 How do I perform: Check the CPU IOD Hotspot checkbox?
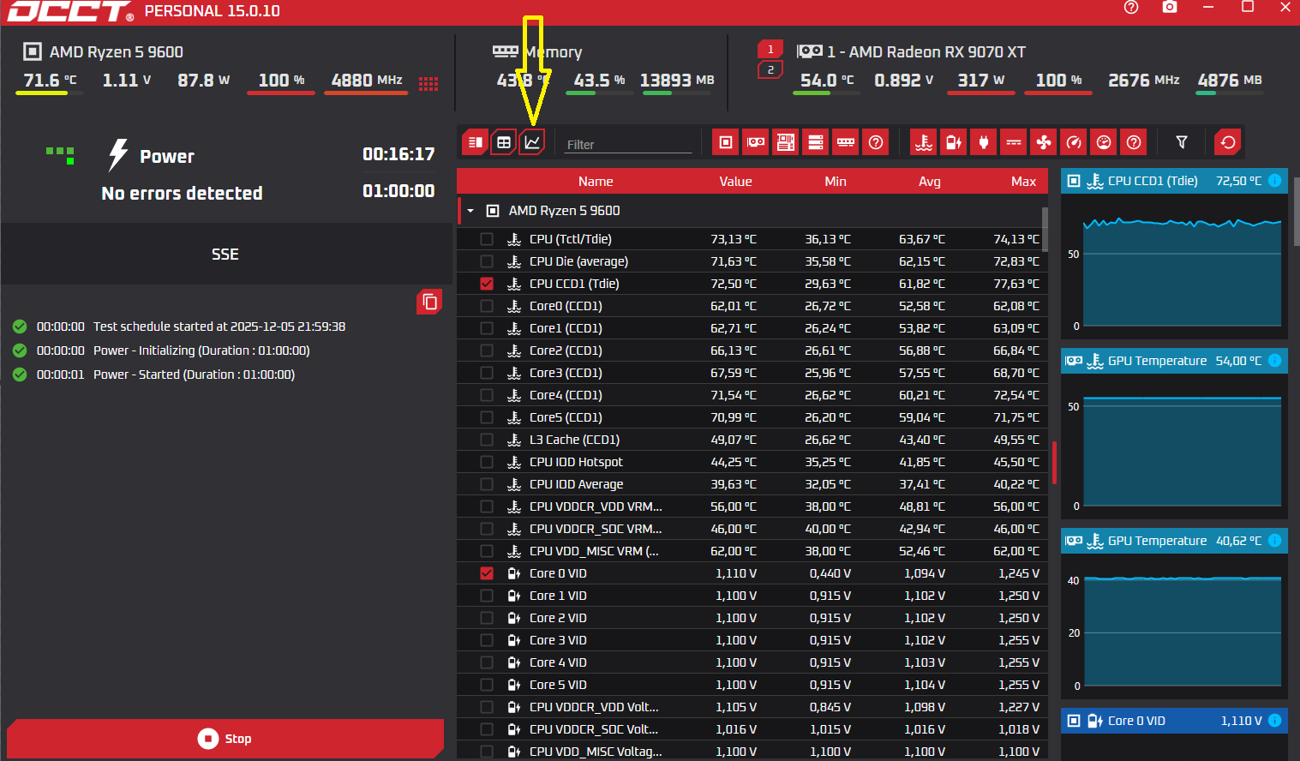click(x=487, y=462)
